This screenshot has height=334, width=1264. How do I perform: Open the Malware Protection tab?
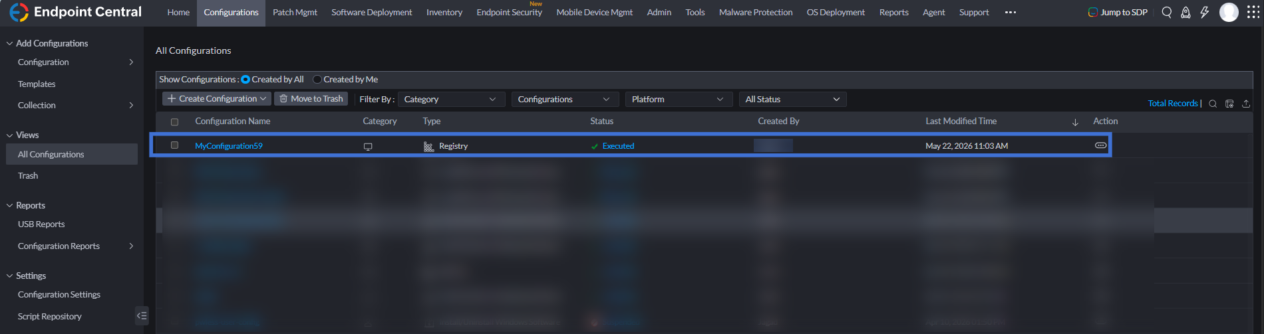[756, 12]
